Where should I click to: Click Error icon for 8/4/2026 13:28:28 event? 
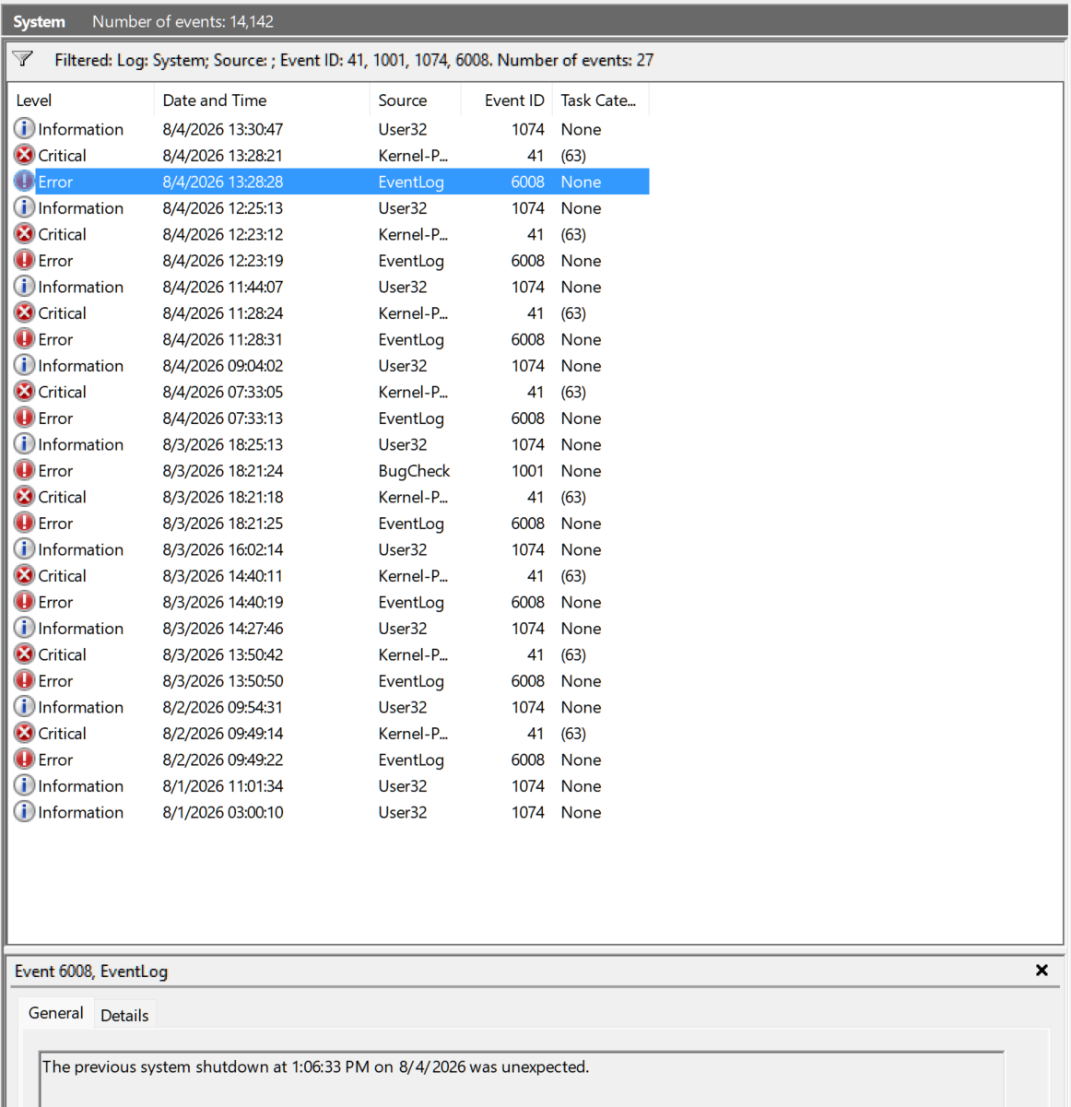[25, 181]
